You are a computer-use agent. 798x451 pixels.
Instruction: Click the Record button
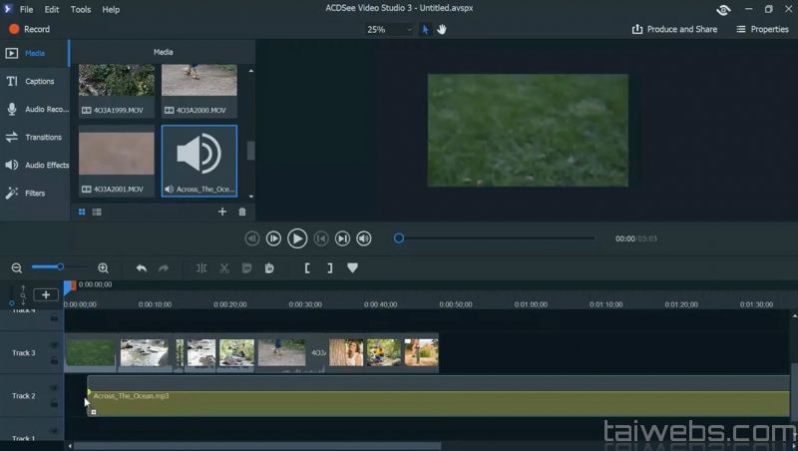pos(29,30)
